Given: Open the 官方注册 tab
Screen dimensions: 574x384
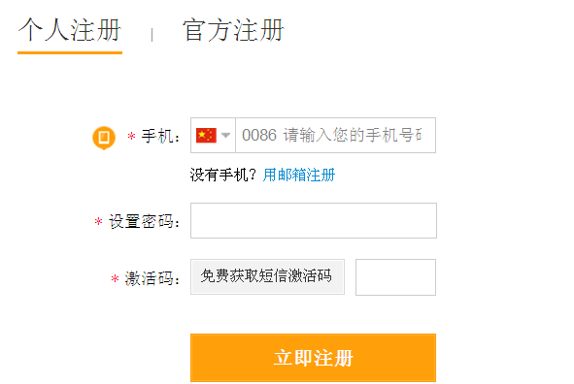Looking at the screenshot, I should coord(233,30).
